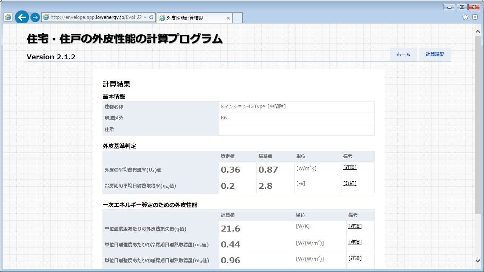
Task: Click the standard value 0.87
Action: pyautogui.click(x=268, y=170)
